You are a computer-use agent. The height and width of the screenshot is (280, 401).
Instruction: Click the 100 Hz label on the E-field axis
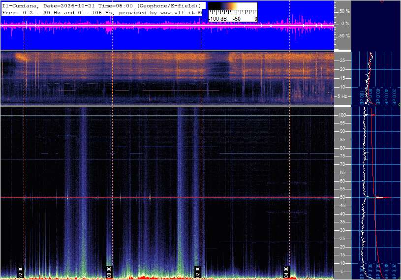(x=342, y=115)
